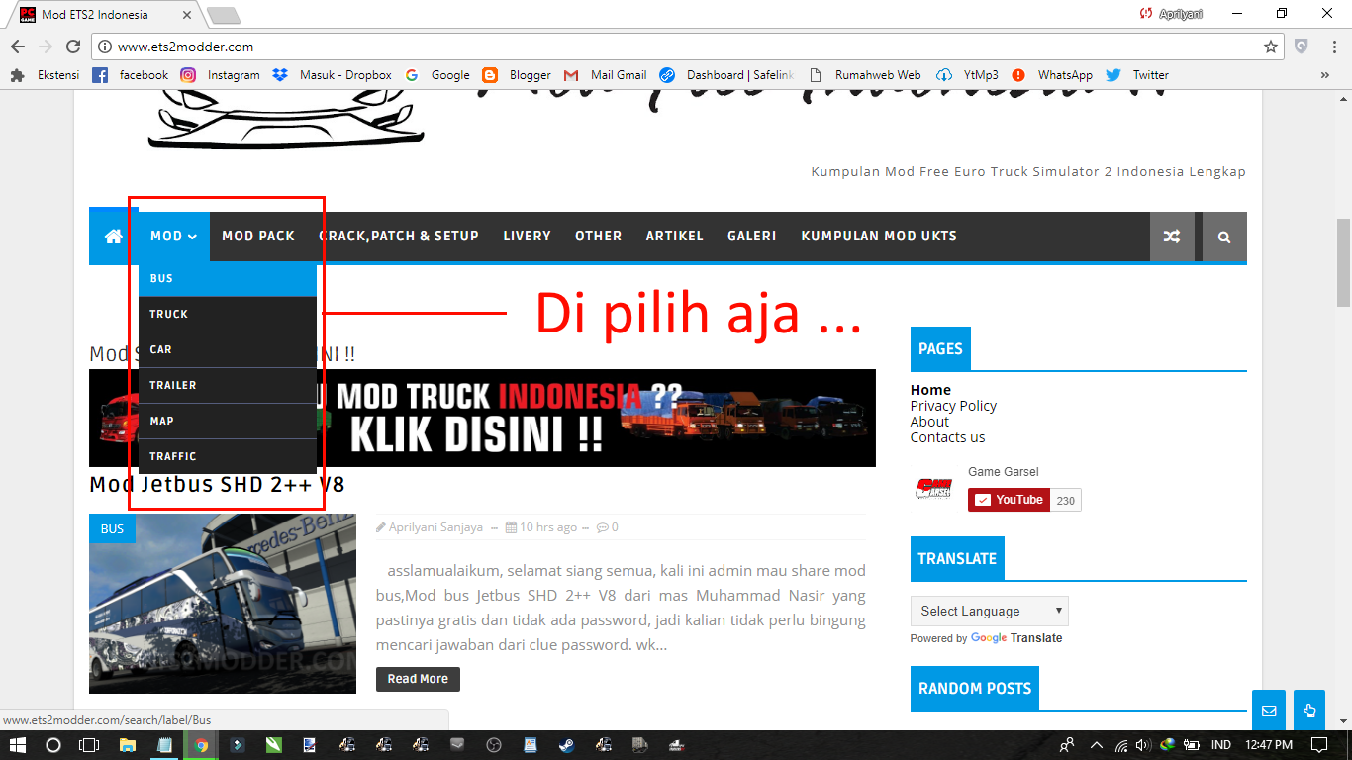Viewport: 1352px width, 760px height.
Task: Choose CAR from the MOD submenu
Action: click(x=228, y=349)
